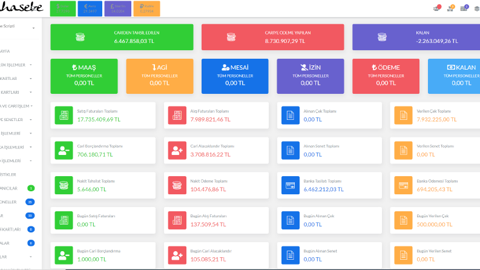Click the Bugün Alınan Çek blue icon

click(x=290, y=220)
